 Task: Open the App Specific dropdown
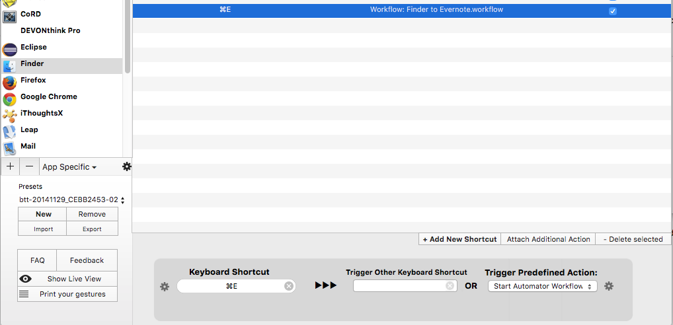click(x=69, y=167)
